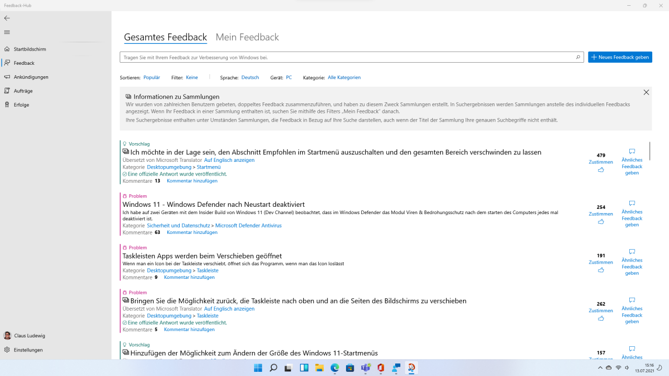Toggle the hamburger navigation menu
669x376 pixels.
click(x=7, y=32)
